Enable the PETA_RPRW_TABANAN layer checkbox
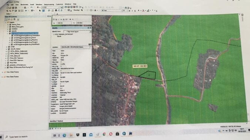 9,51
